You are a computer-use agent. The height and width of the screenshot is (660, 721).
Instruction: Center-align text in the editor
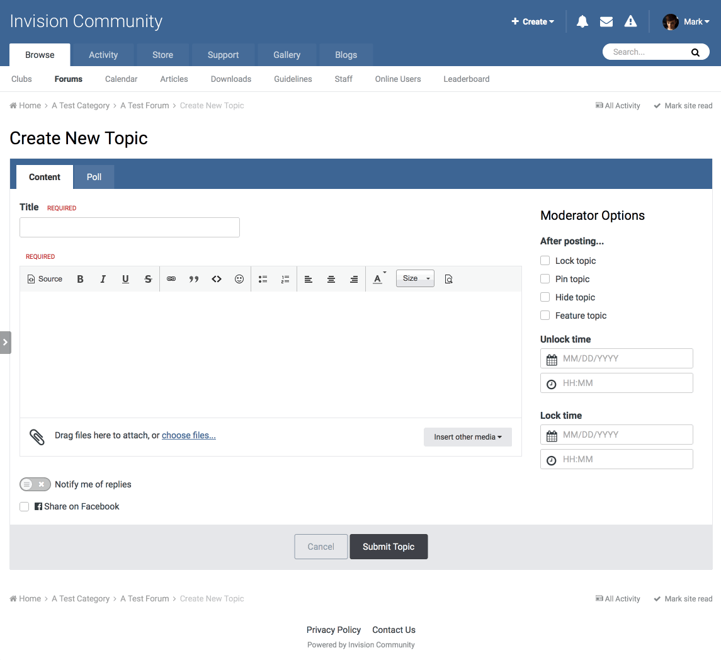[x=331, y=279]
